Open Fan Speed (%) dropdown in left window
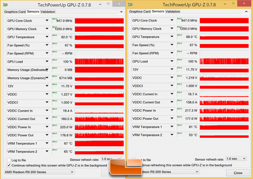 47,45
